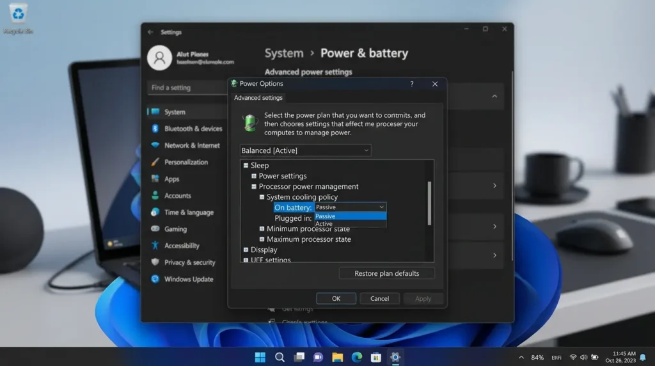655x366 pixels.
Task: Open Microsoft Store from taskbar
Action: pyautogui.click(x=376, y=357)
